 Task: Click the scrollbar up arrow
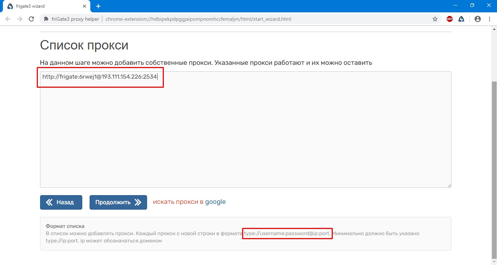pyautogui.click(x=494, y=29)
